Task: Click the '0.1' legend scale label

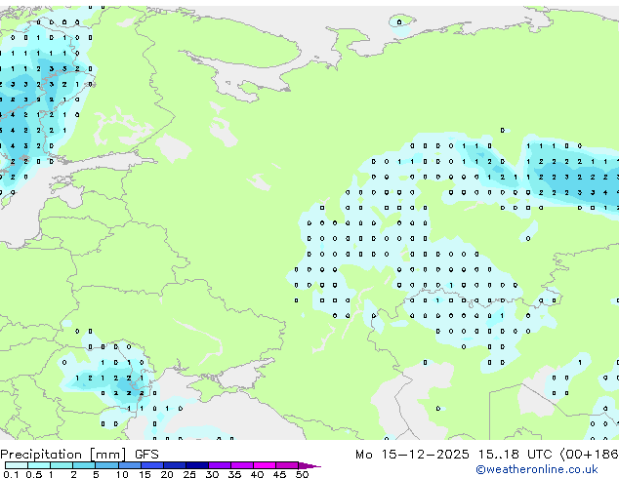Action: click(x=11, y=474)
